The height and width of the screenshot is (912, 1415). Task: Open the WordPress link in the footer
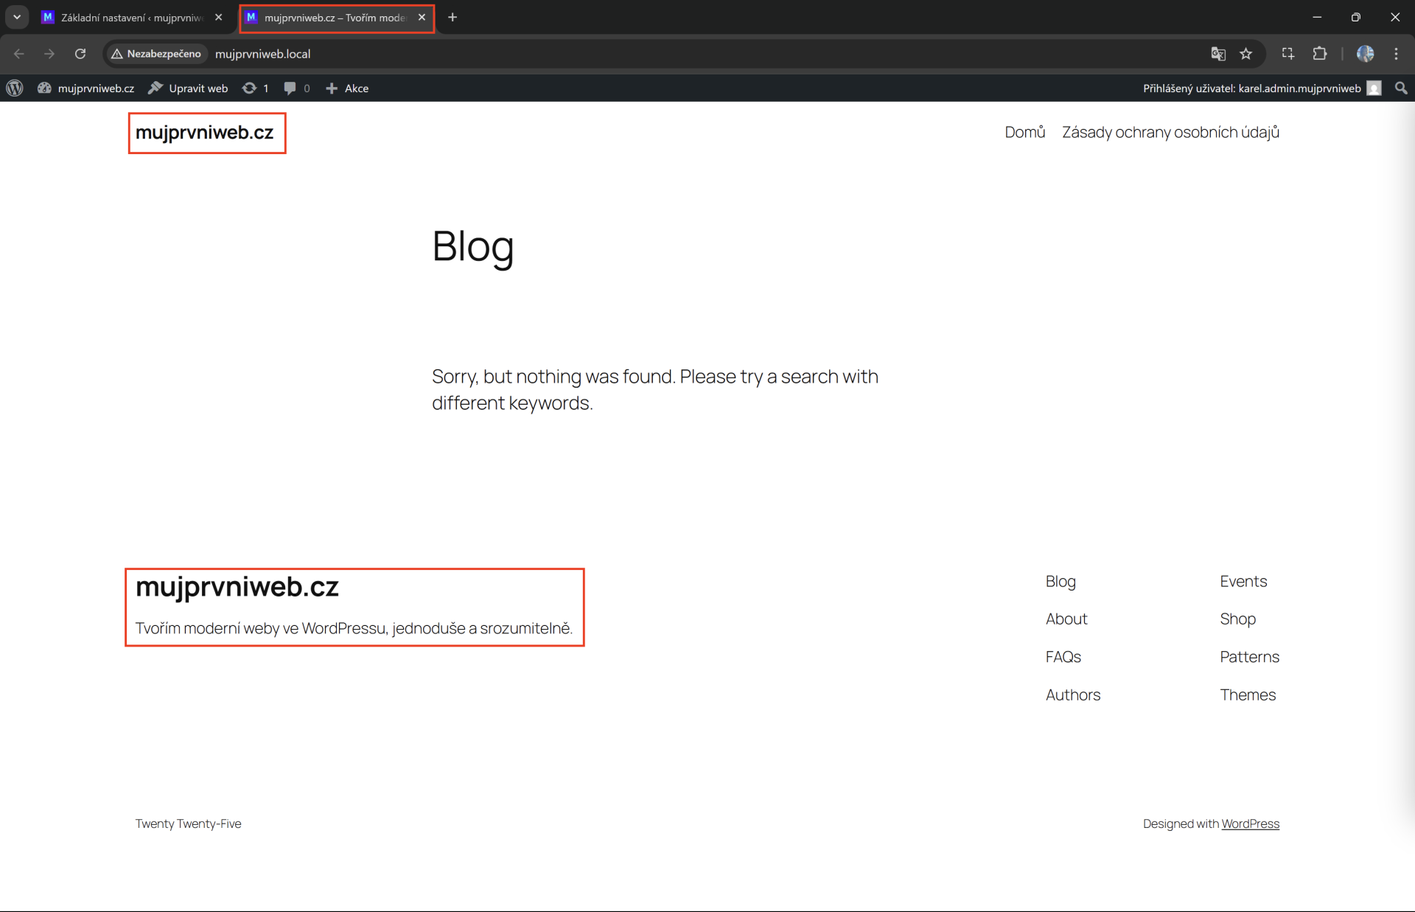pyautogui.click(x=1251, y=824)
